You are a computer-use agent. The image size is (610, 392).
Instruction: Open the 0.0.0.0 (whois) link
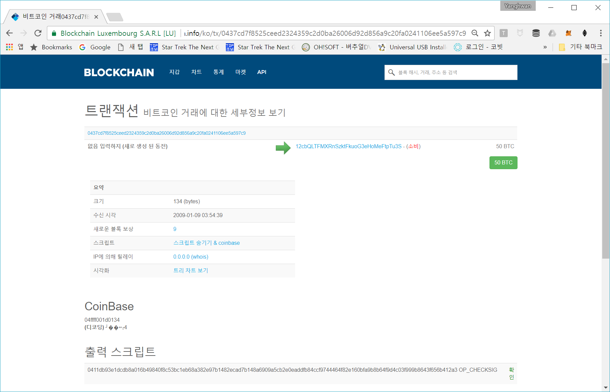click(x=191, y=257)
